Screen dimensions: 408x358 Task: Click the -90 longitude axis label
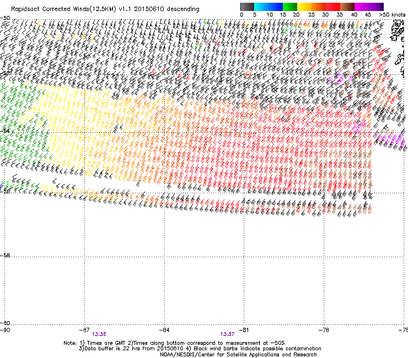point(5,330)
